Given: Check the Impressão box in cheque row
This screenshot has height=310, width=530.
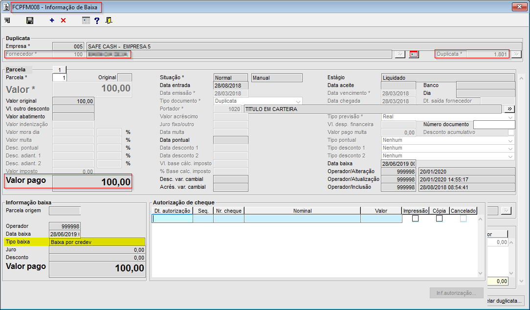Looking at the screenshot, I should [416, 219].
